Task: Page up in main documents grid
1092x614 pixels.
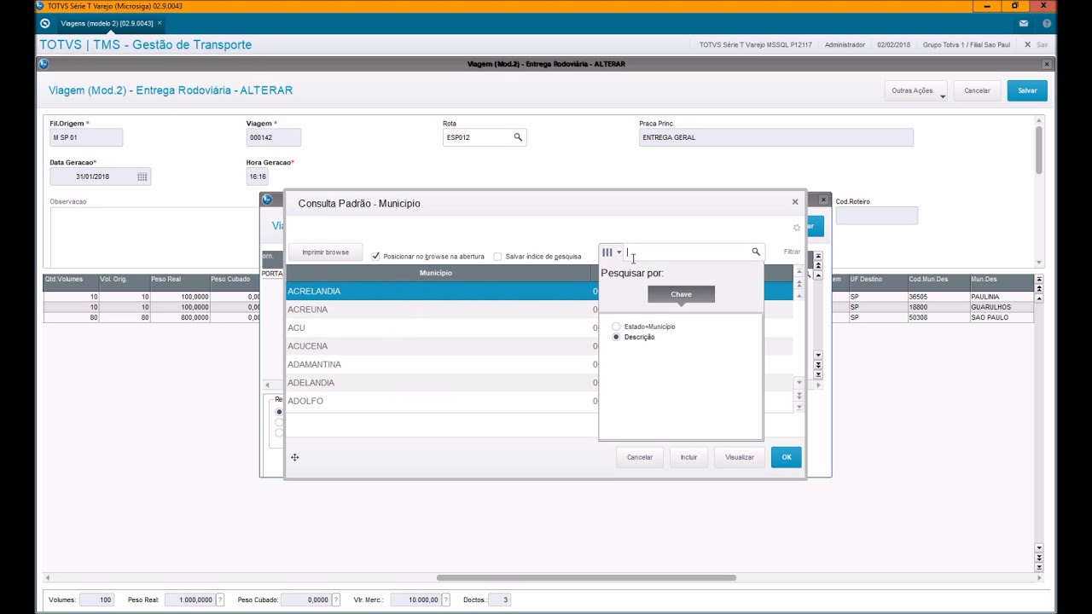Action: (1038, 289)
